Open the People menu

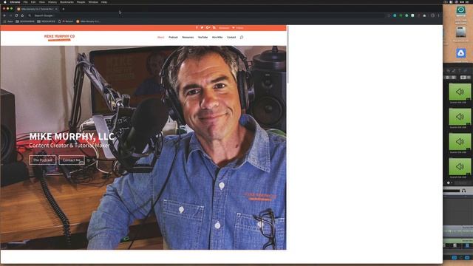81,1
